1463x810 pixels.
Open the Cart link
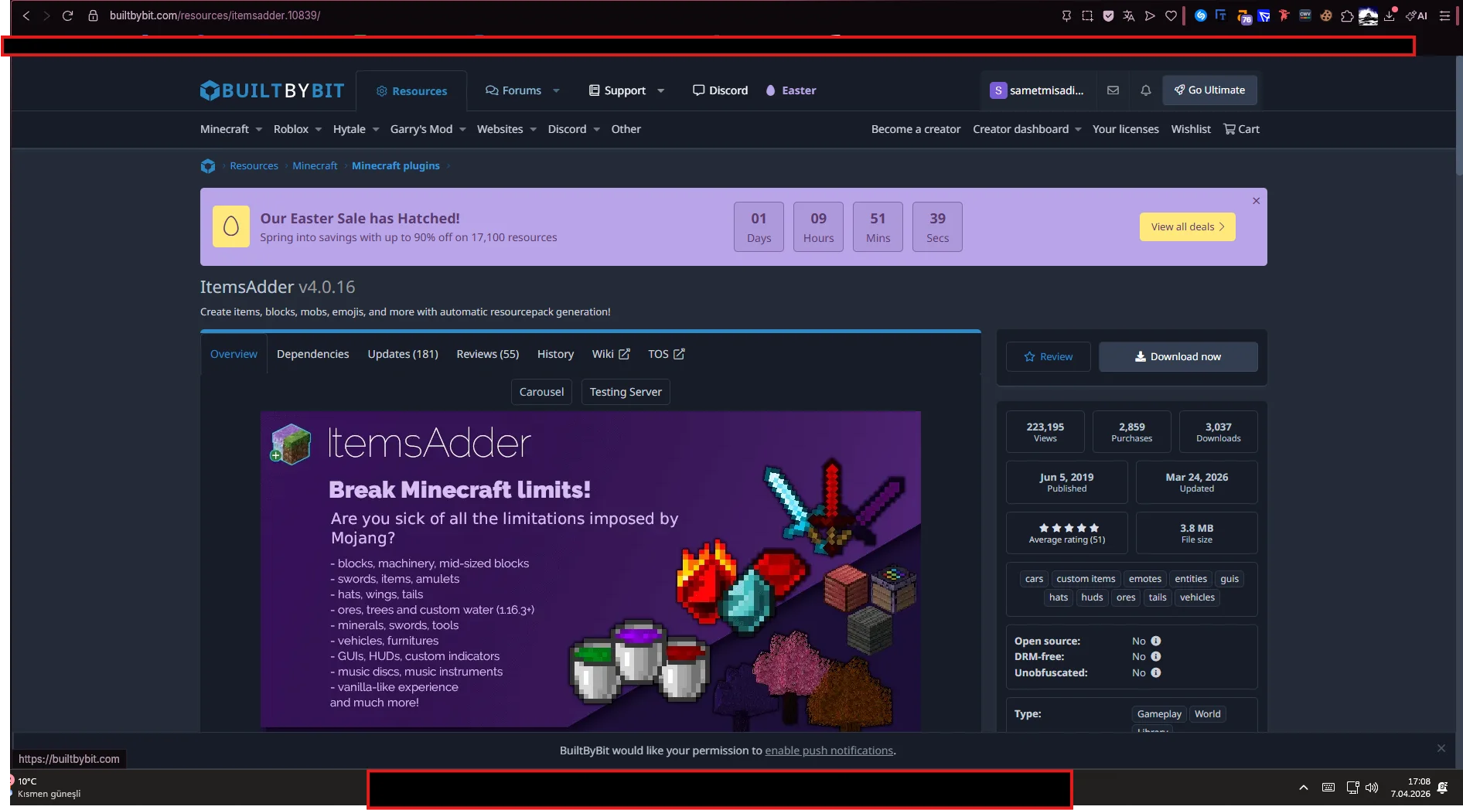tap(1241, 129)
